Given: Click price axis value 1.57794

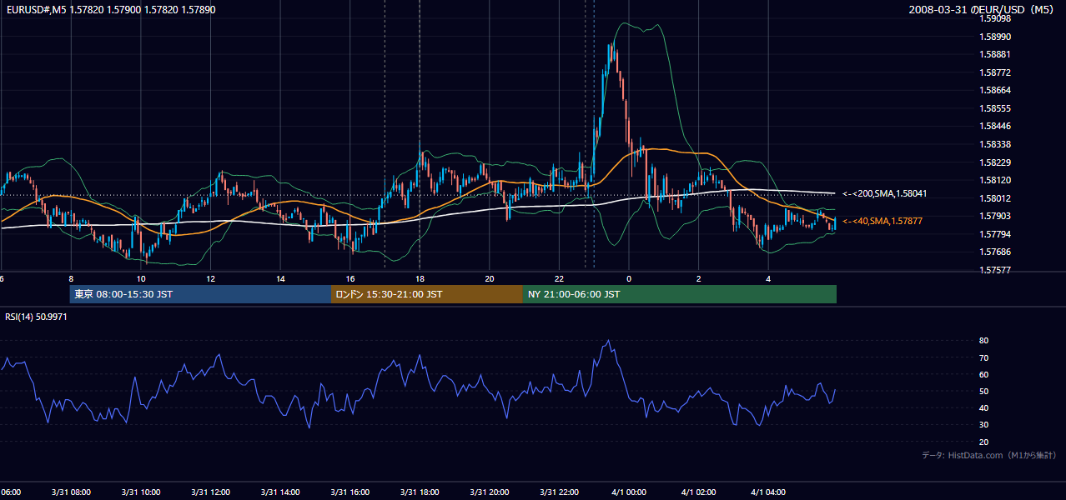Looking at the screenshot, I should click(x=994, y=234).
